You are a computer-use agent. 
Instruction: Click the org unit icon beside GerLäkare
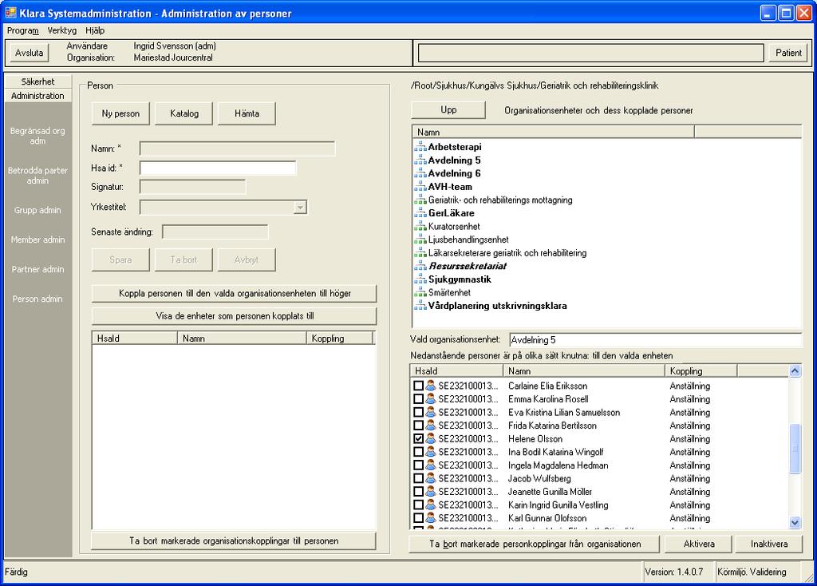click(x=420, y=213)
